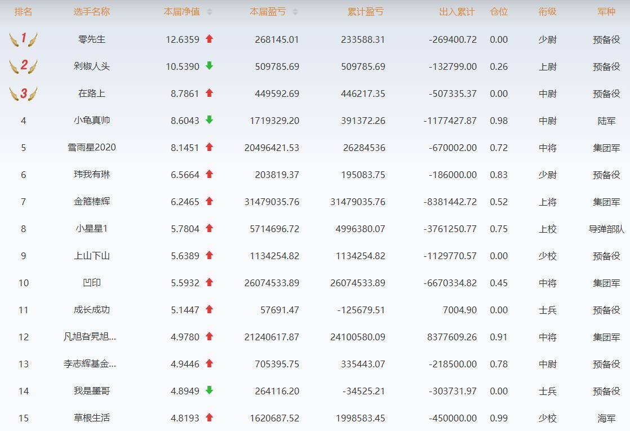Click red up arrow beside 8.1451
The width and height of the screenshot is (630, 431).
coord(209,147)
